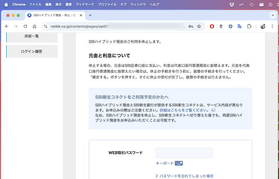Open the Chrome three-dot menu
Screen dimensions: 279x179
click(x=272, y=26)
